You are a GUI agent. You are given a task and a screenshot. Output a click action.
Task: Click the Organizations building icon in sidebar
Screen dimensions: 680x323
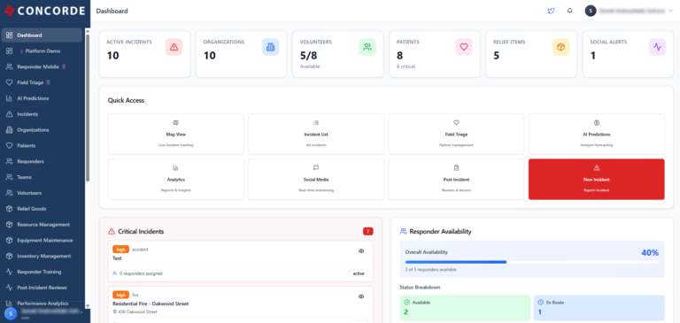9,130
